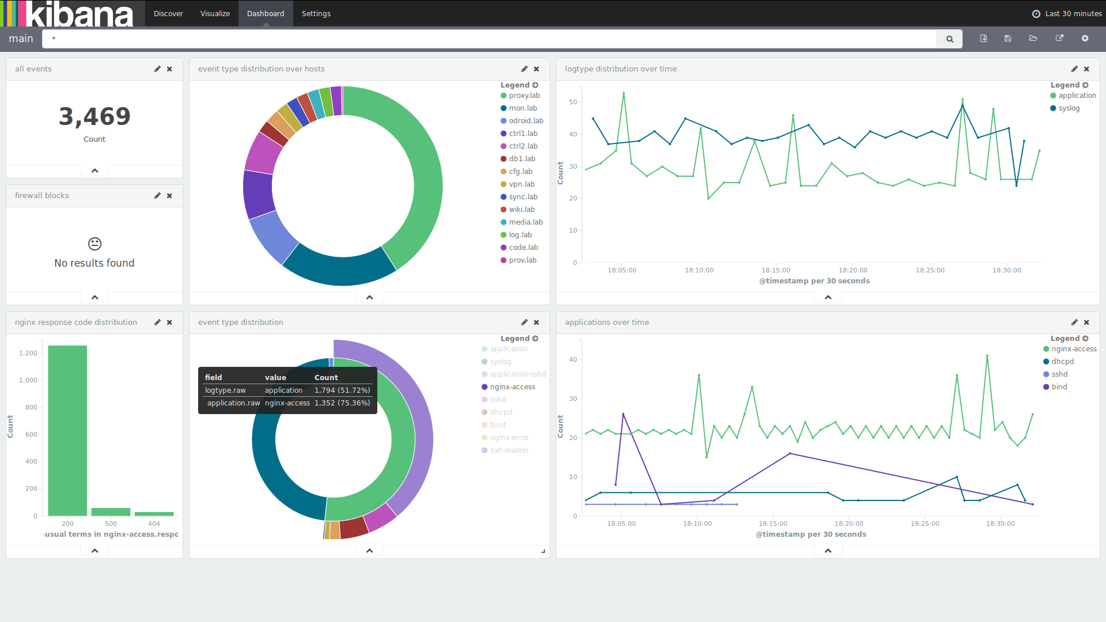Open the Load Saved Dashboard folder icon
The height and width of the screenshot is (622, 1106).
click(1033, 39)
